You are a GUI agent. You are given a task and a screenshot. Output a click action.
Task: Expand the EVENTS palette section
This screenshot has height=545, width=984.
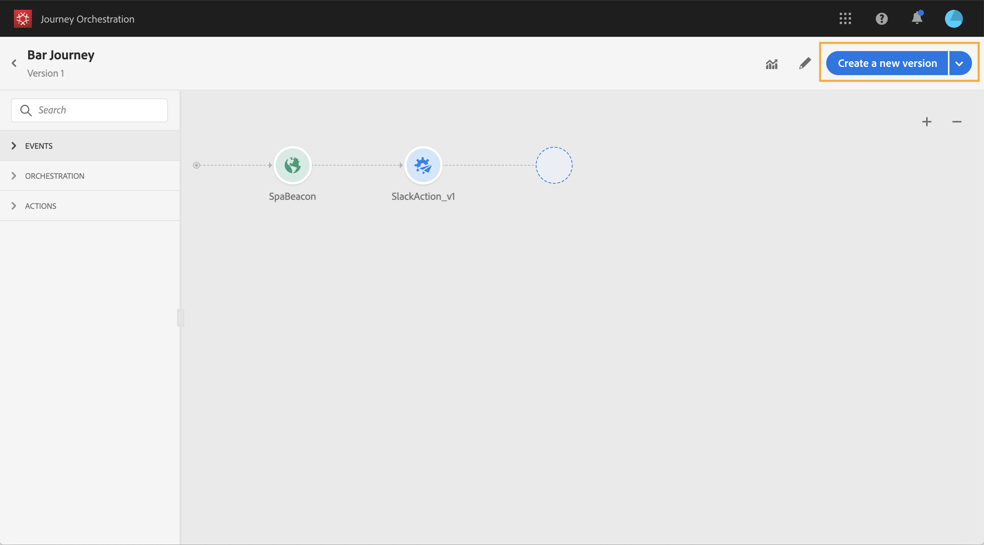pos(90,145)
